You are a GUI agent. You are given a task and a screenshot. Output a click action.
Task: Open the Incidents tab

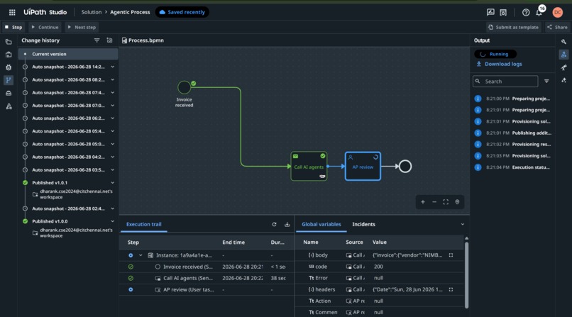(x=363, y=224)
